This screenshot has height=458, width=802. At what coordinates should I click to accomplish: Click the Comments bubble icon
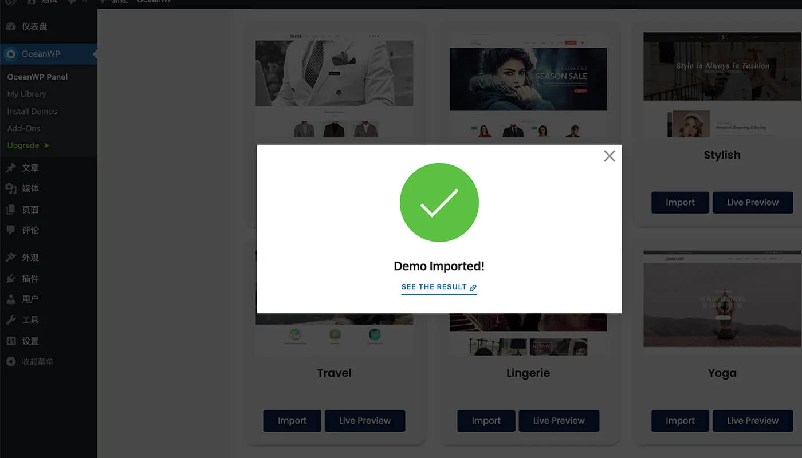[11, 230]
